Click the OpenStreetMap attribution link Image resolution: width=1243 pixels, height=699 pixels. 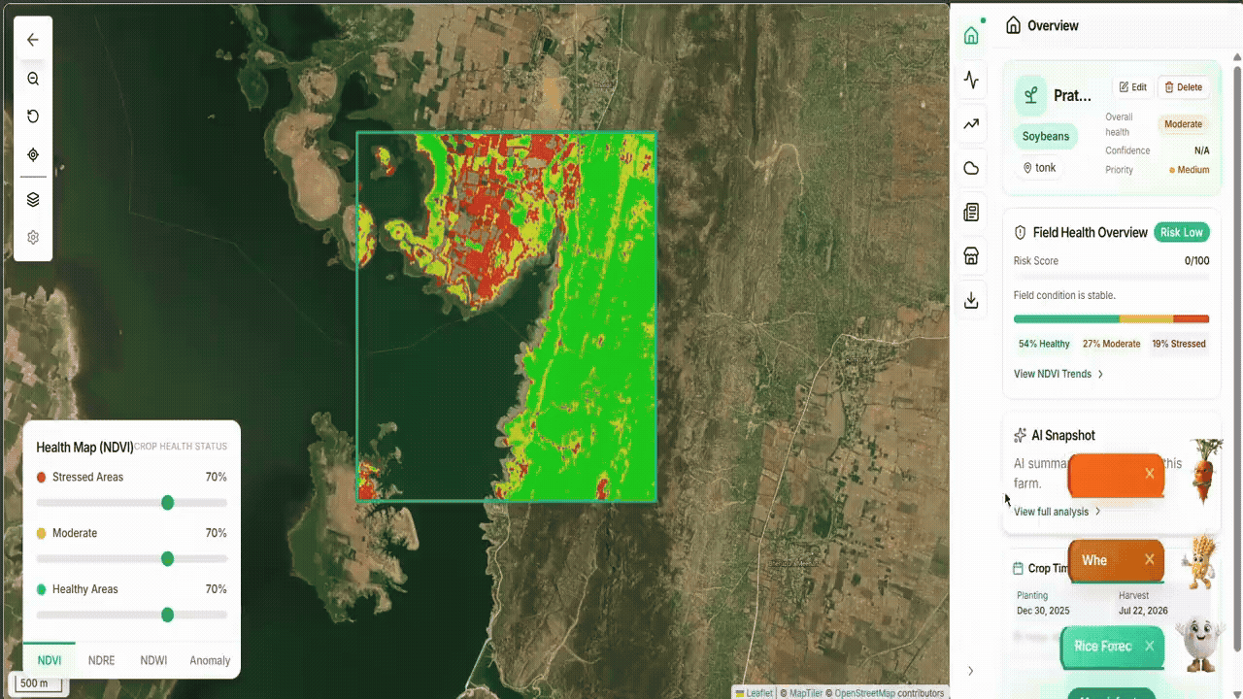click(864, 693)
